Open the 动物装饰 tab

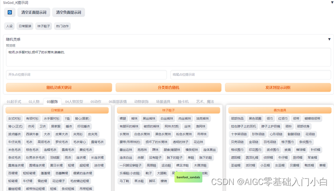pos(141,102)
